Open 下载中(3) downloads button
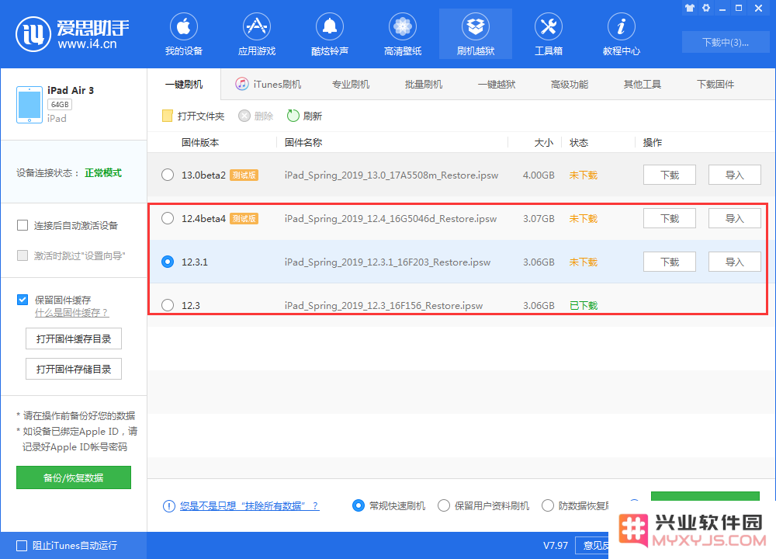The image size is (776, 559). [x=726, y=42]
